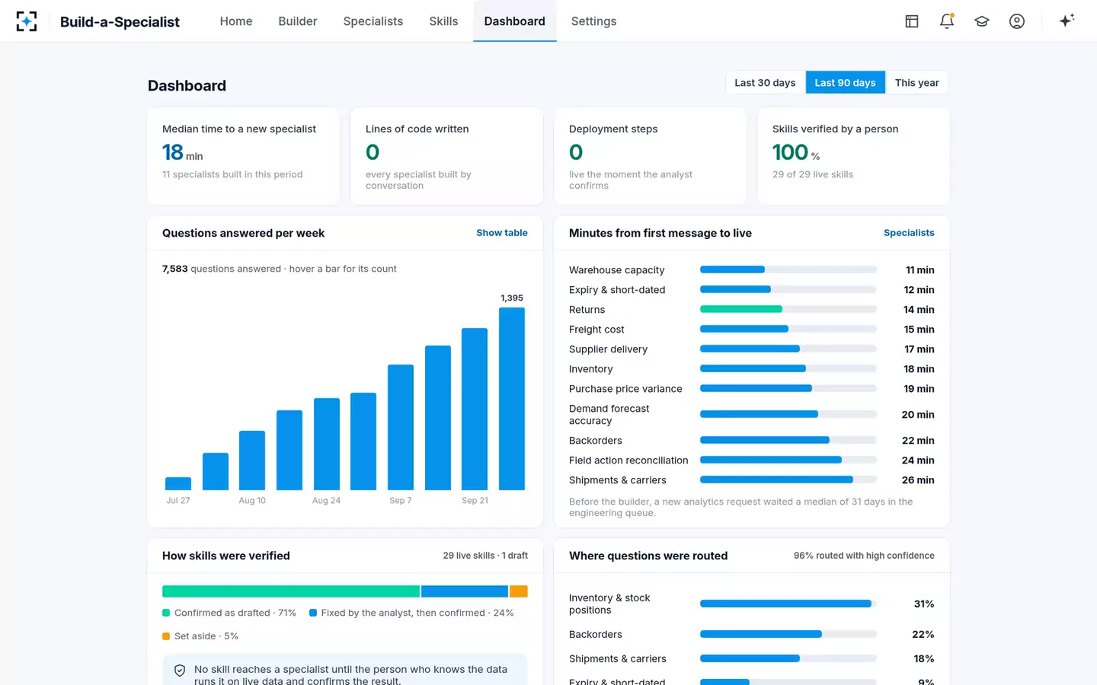The image size is (1097, 685).
Task: Select the Dashboard tab
Action: 515,21
